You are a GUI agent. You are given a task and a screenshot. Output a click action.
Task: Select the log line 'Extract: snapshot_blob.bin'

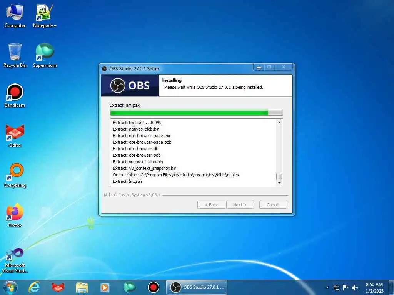pyautogui.click(x=138, y=162)
